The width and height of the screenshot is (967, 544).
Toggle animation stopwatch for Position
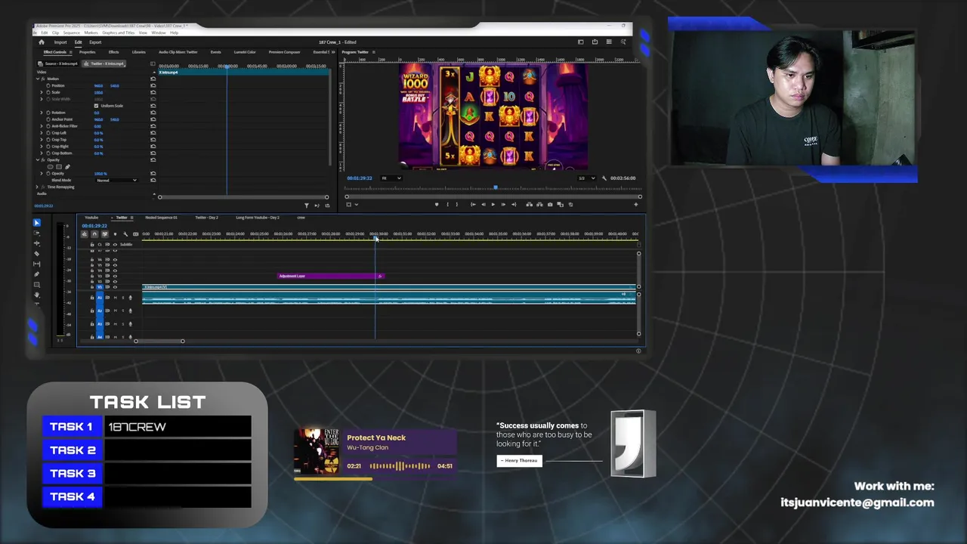(48, 85)
